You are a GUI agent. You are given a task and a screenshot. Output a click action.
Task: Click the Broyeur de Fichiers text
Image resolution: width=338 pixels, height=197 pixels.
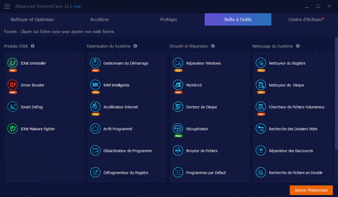[x=202, y=151]
